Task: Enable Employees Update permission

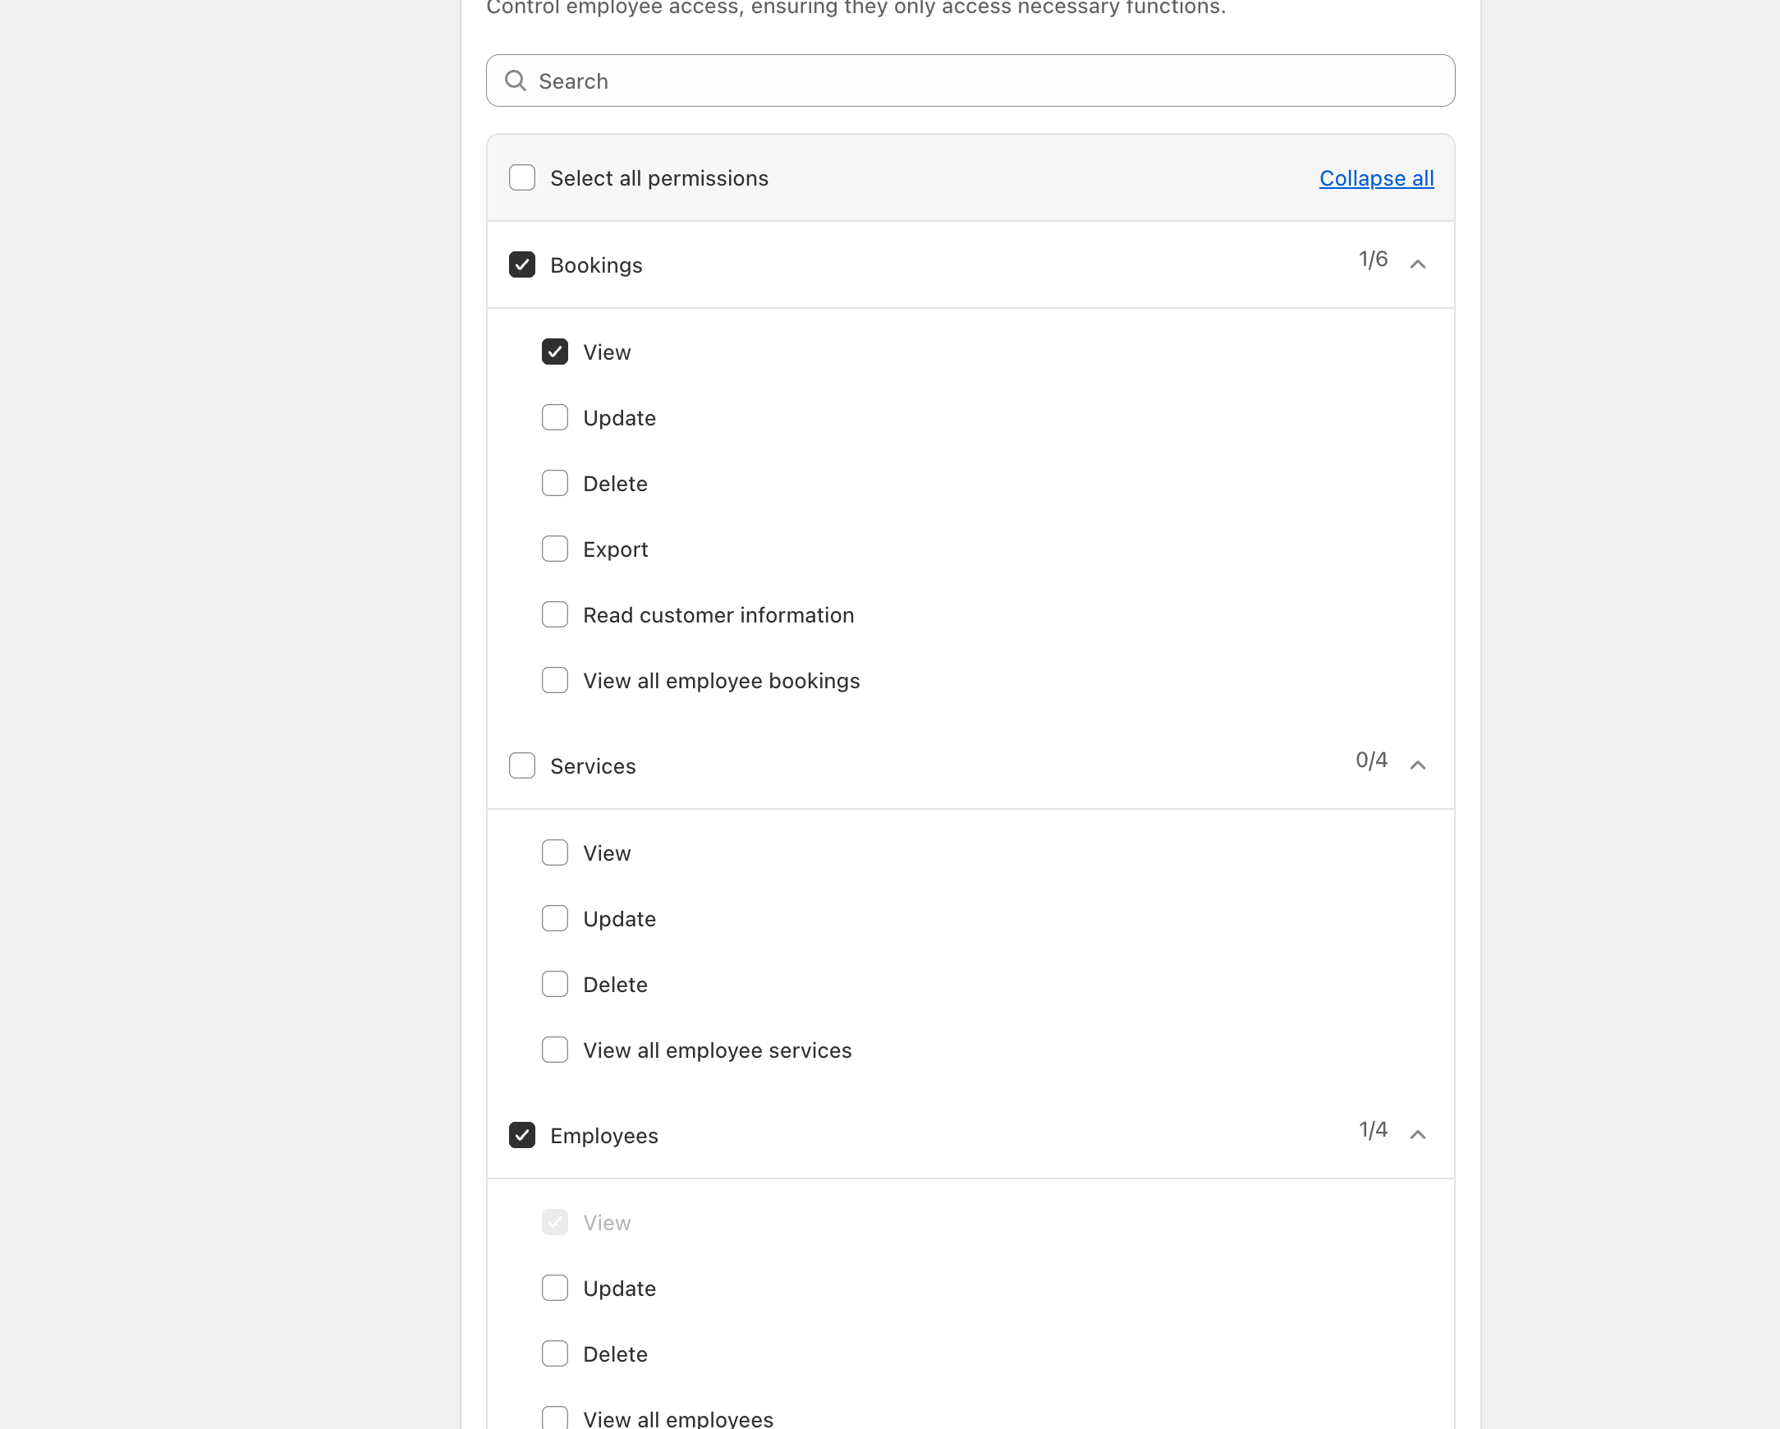Action: point(555,1289)
